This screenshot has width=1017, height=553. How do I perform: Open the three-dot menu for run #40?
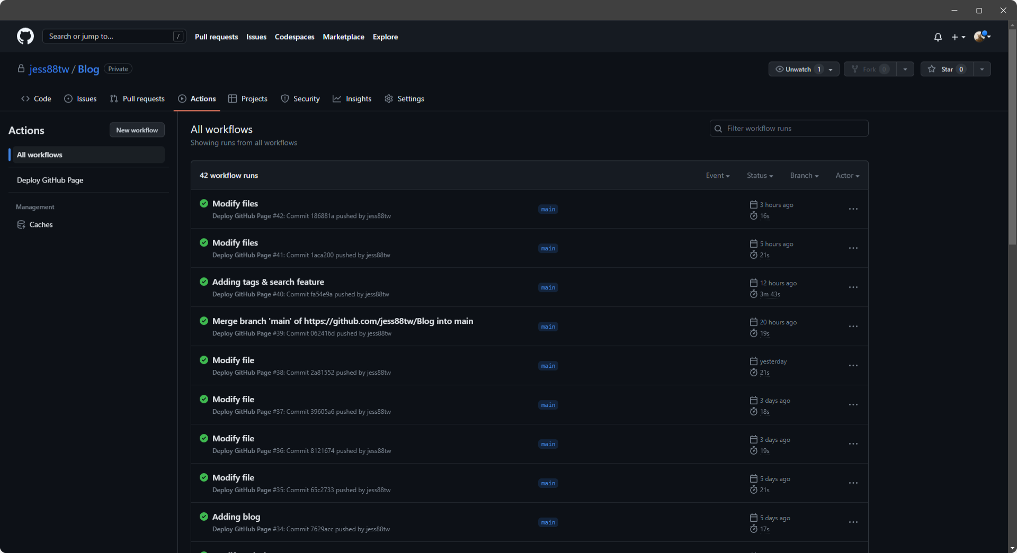coord(853,287)
